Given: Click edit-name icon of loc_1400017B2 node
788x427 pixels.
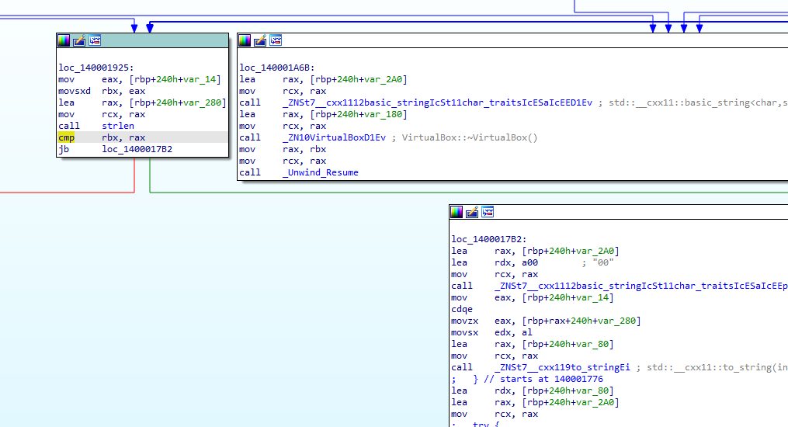Looking at the screenshot, I should [x=472, y=213].
